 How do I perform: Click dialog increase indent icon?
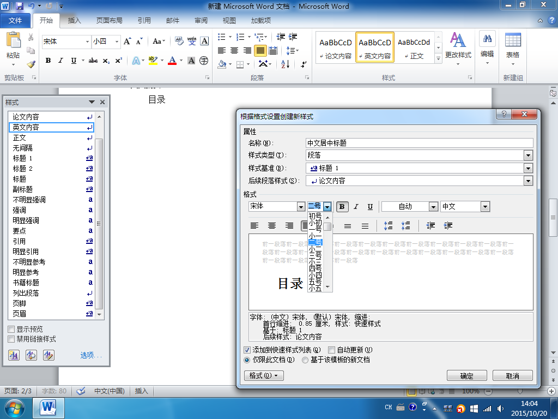coord(448,225)
